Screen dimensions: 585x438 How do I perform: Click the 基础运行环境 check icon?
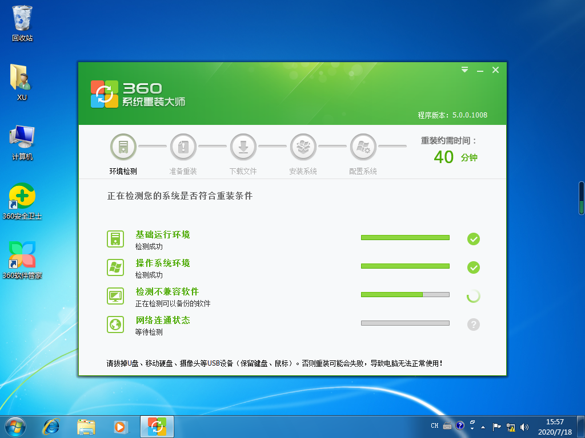(114, 239)
